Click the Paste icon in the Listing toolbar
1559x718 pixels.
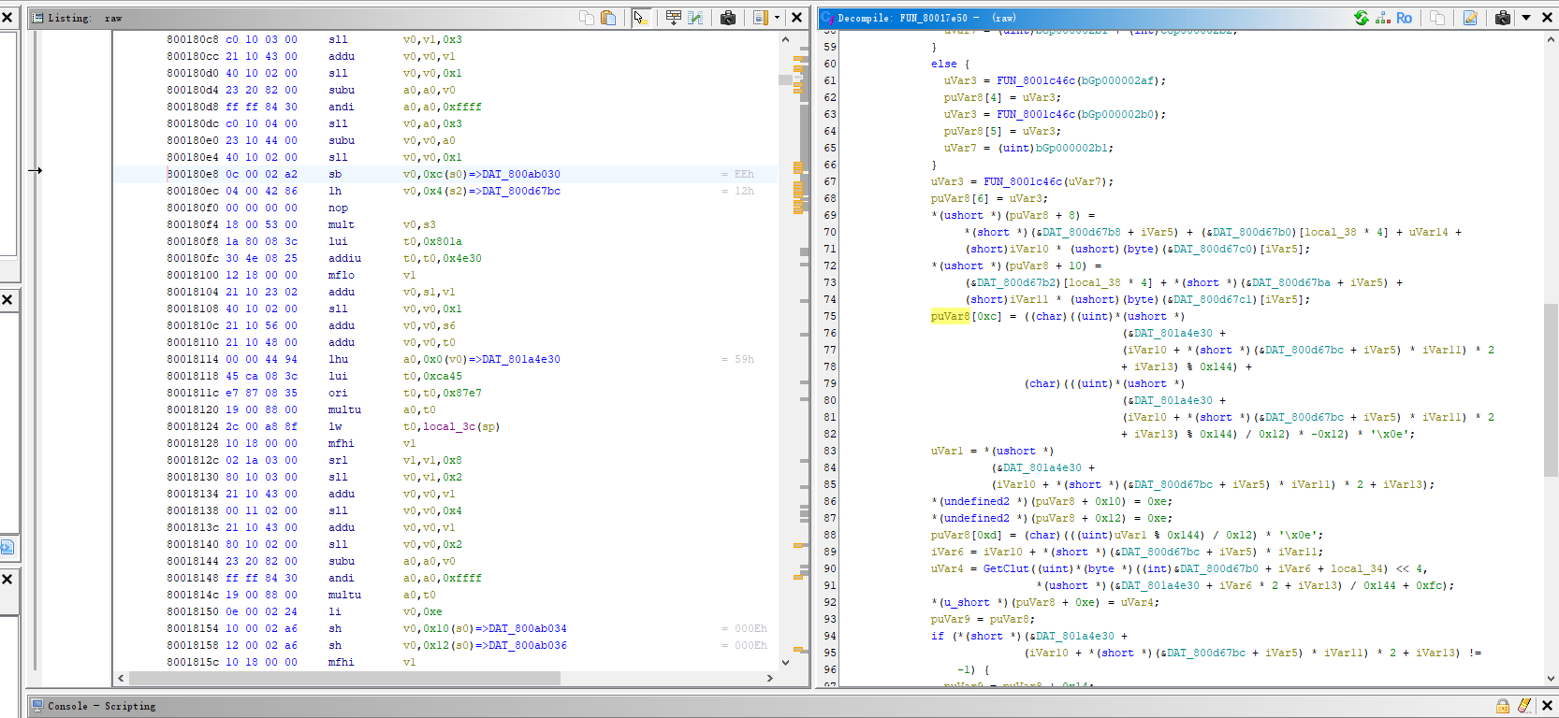[x=608, y=18]
